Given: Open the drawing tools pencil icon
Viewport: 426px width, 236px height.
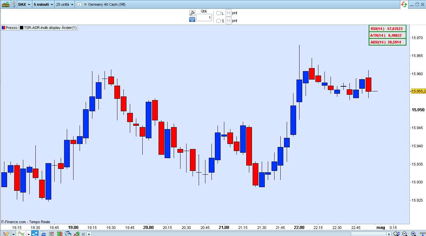Looking at the screenshot, I should coord(6,233).
